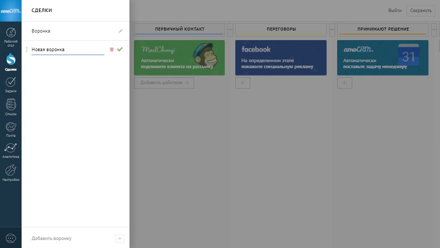Click the plus icon to add pipeline
The height and width of the screenshot is (248, 440).
[x=120, y=238]
